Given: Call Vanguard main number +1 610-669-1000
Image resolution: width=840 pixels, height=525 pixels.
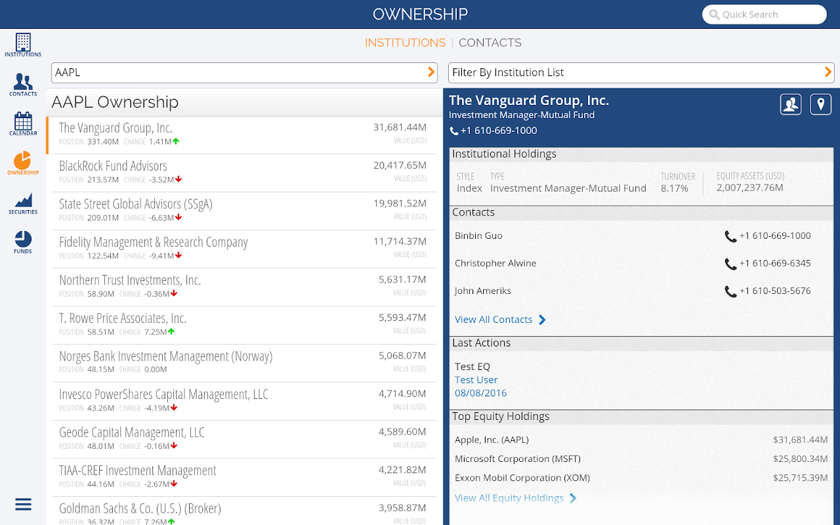Looking at the screenshot, I should coord(499,131).
